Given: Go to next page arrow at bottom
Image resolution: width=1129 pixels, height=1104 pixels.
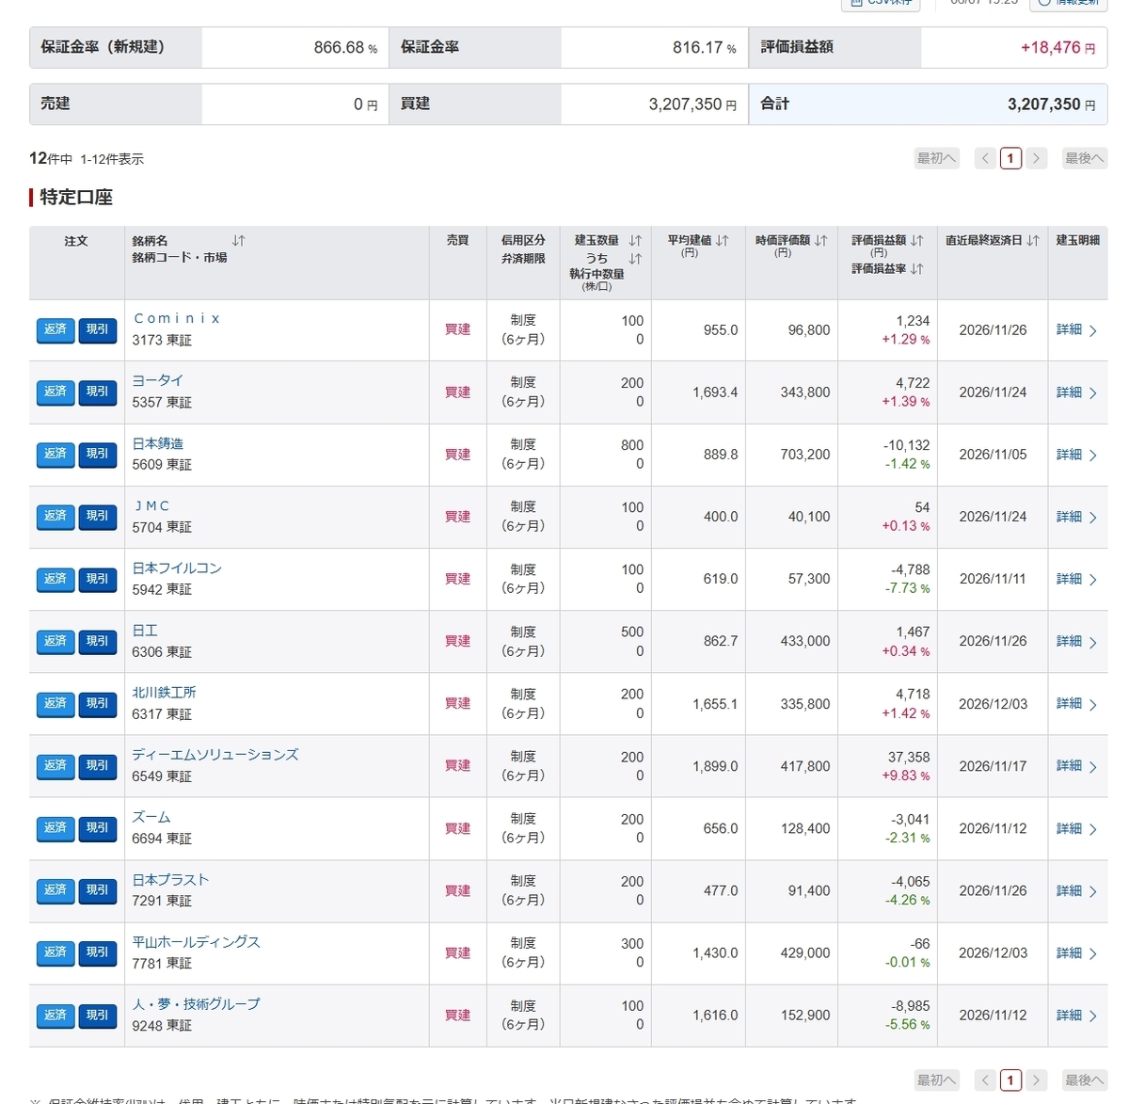Looking at the screenshot, I should (x=1037, y=1080).
